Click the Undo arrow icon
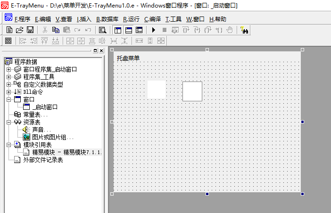 pos(88,30)
